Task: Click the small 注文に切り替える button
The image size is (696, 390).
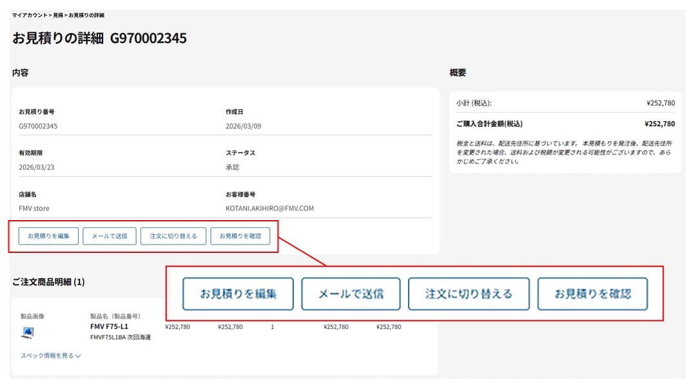Action: click(174, 236)
